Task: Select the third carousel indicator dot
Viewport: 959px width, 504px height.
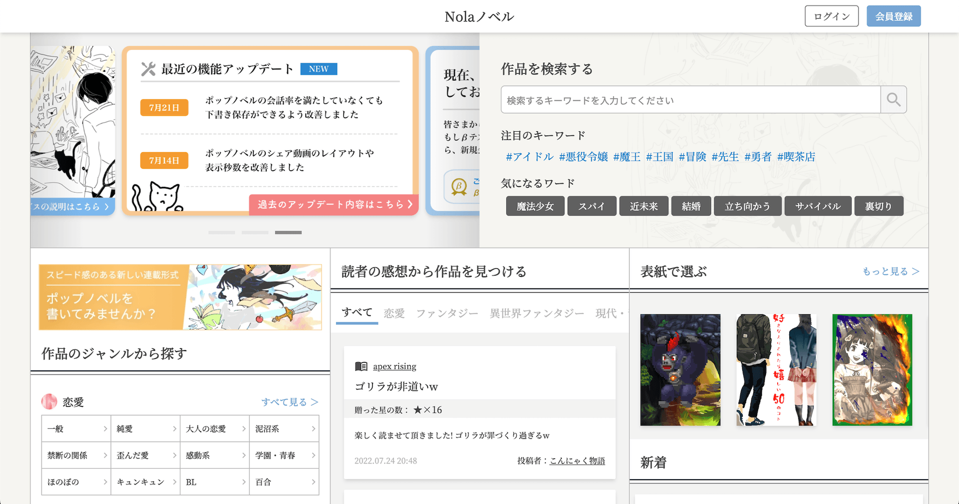Action: click(x=288, y=232)
